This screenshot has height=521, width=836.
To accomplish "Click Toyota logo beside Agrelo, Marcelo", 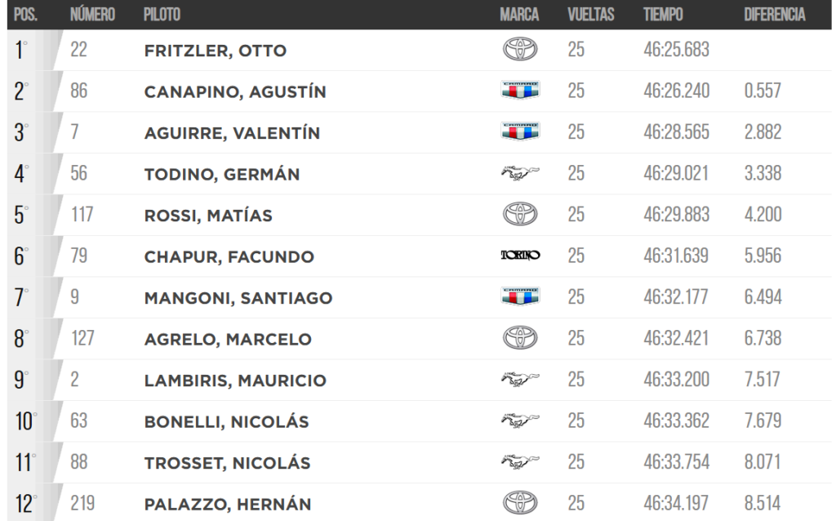I will pyautogui.click(x=520, y=338).
